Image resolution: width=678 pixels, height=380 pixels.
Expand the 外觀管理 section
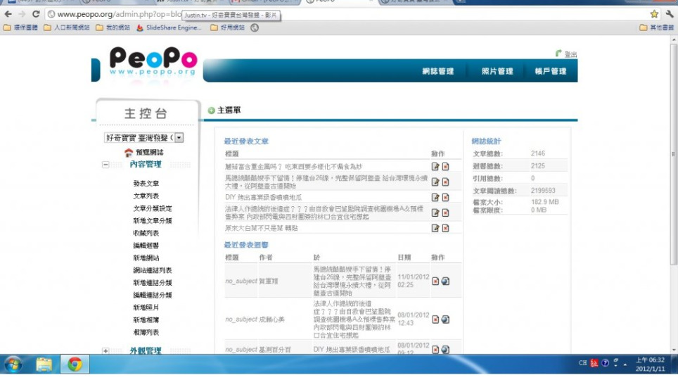click(105, 350)
